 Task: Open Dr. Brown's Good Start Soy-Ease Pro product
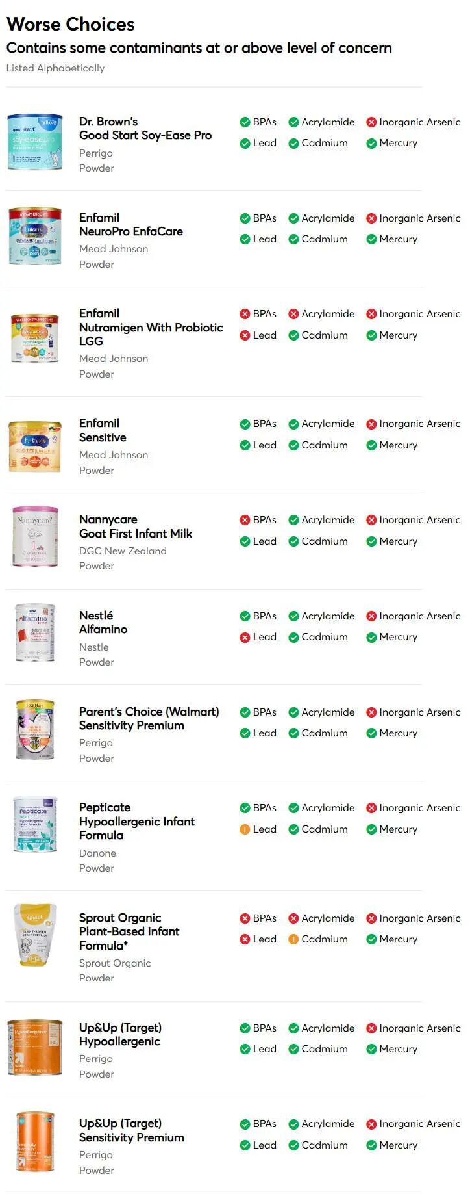(145, 129)
